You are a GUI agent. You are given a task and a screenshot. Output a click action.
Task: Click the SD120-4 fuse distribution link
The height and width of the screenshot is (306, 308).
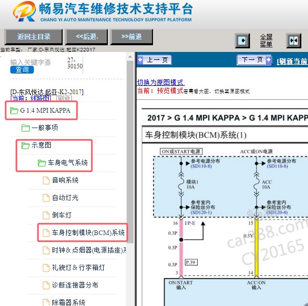tap(277, 212)
